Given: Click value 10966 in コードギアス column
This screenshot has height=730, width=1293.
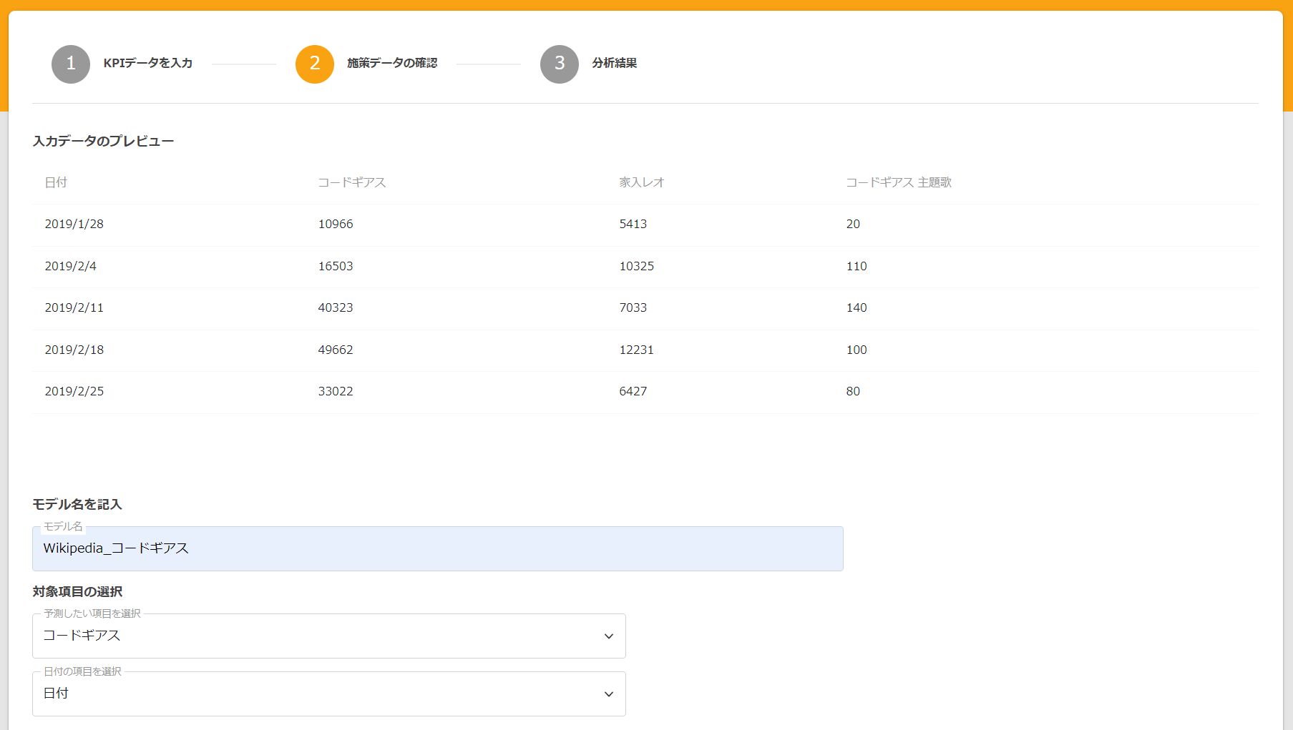Looking at the screenshot, I should click(x=336, y=224).
